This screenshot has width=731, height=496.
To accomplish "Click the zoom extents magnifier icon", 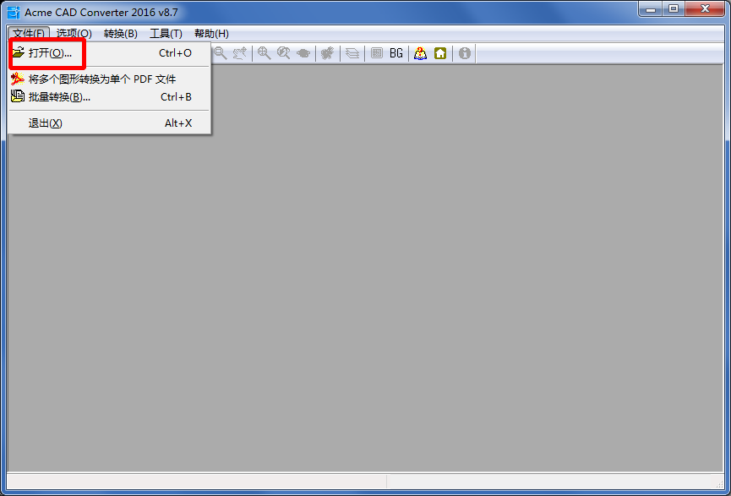I will [x=265, y=53].
